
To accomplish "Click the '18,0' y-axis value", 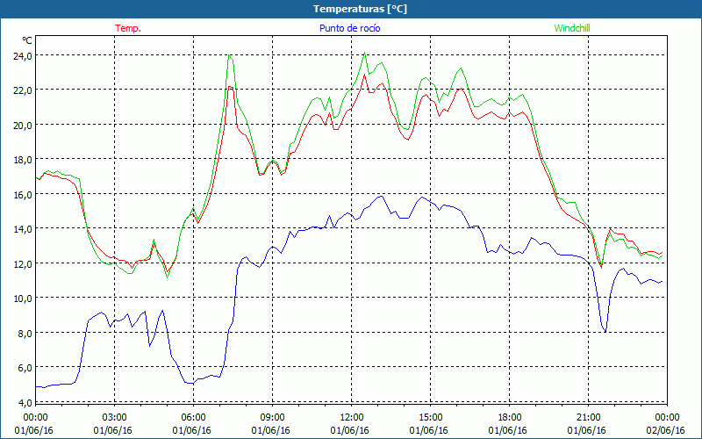I will point(23,160).
